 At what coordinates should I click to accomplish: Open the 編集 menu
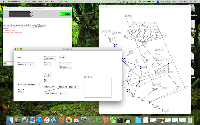click(x=34, y=2)
